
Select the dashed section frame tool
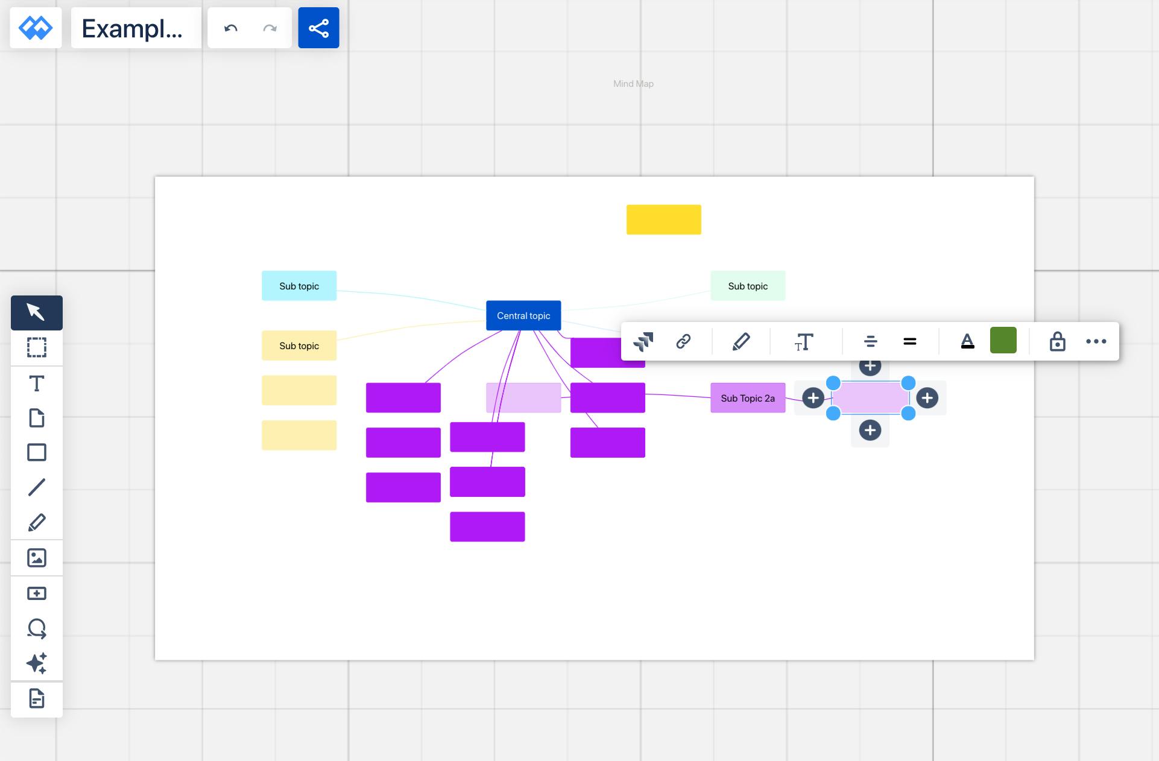pyautogui.click(x=37, y=347)
